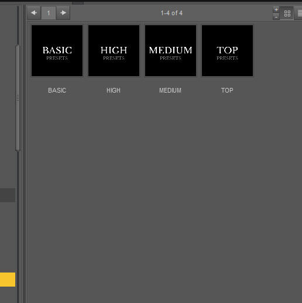Switch to grid thumbnail view
The image size is (302, 303).
tap(287, 13)
